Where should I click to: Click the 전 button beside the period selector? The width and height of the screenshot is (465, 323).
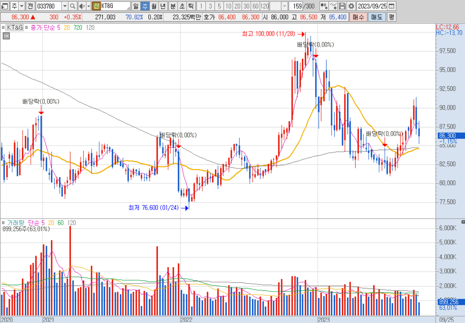30,6
